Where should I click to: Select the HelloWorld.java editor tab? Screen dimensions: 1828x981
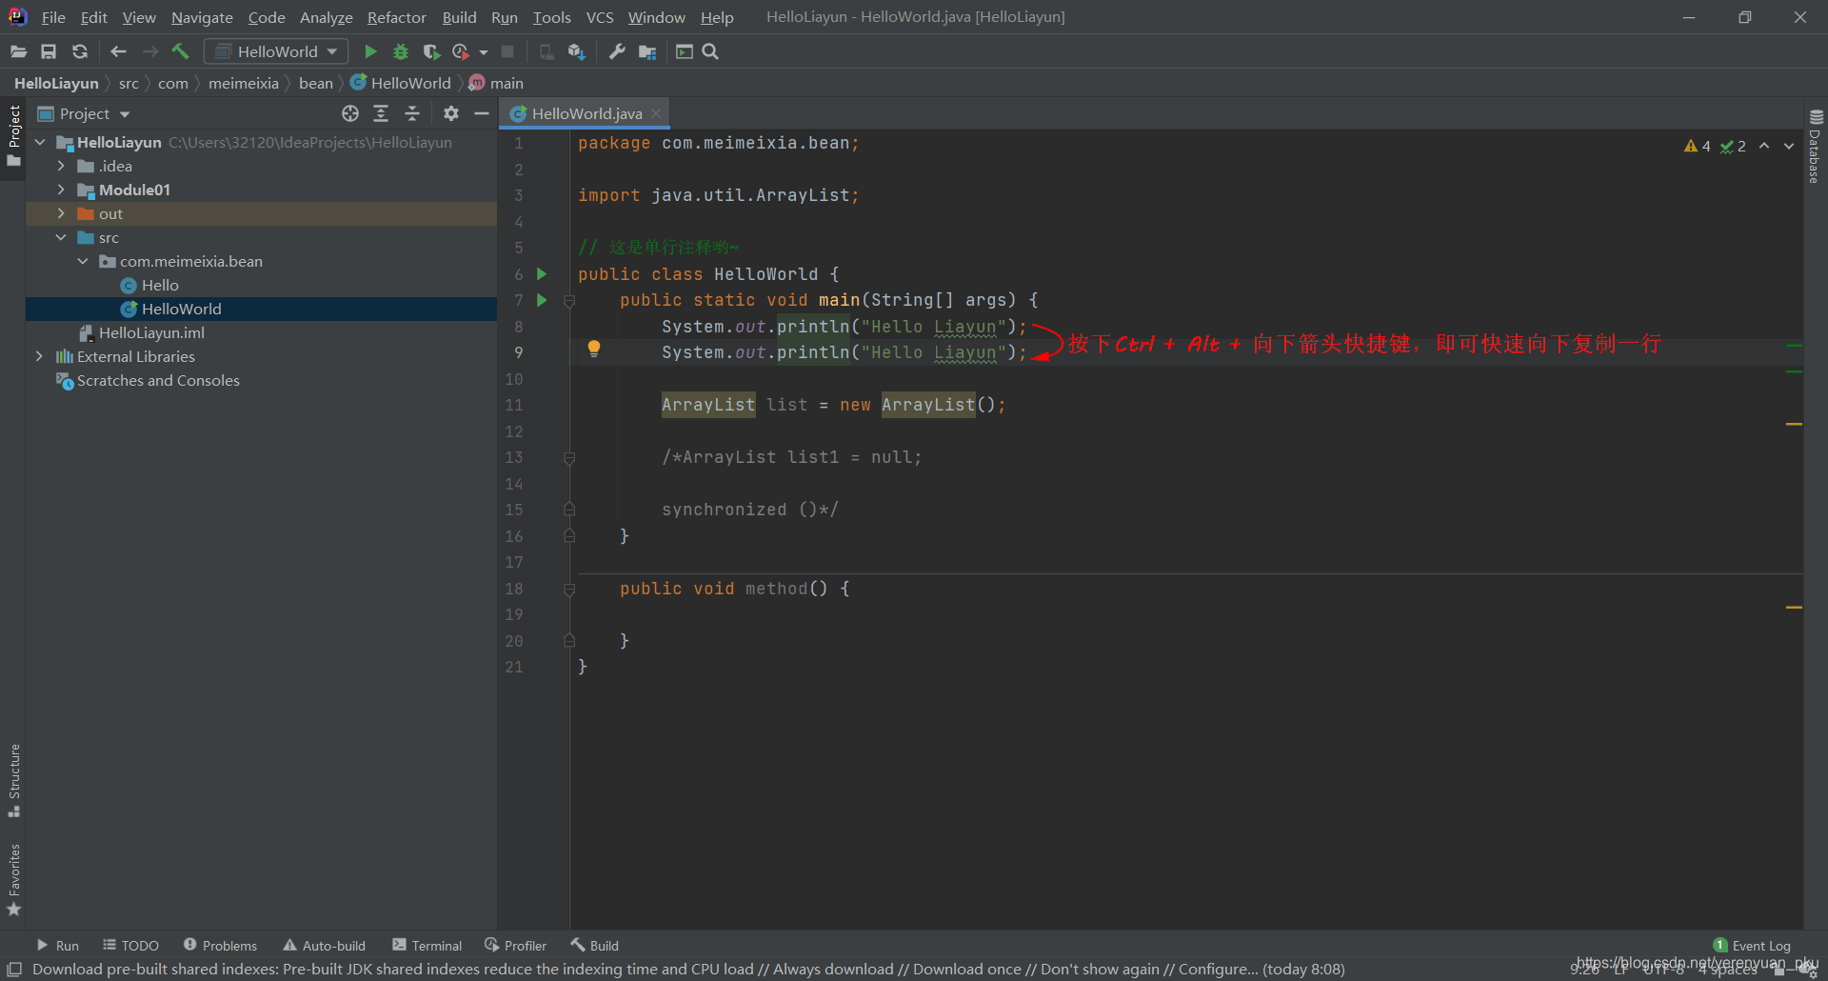(586, 113)
